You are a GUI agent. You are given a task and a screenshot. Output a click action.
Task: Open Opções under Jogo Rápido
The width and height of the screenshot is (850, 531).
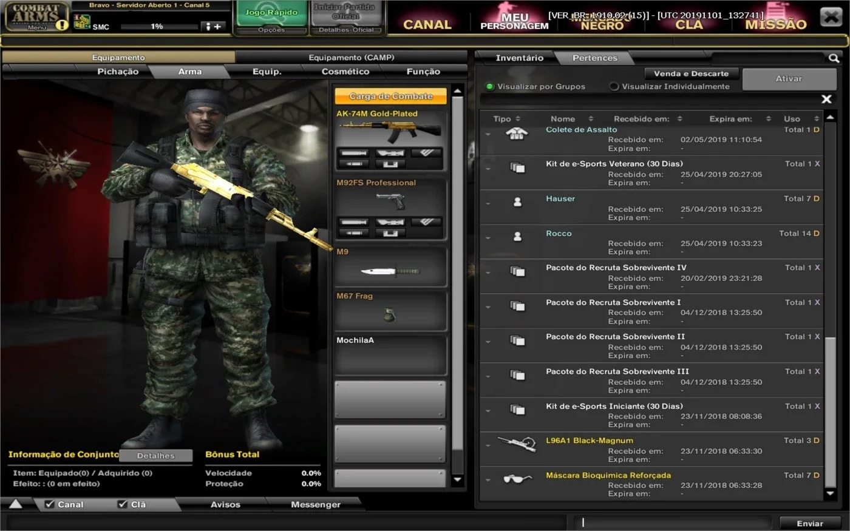(x=271, y=30)
